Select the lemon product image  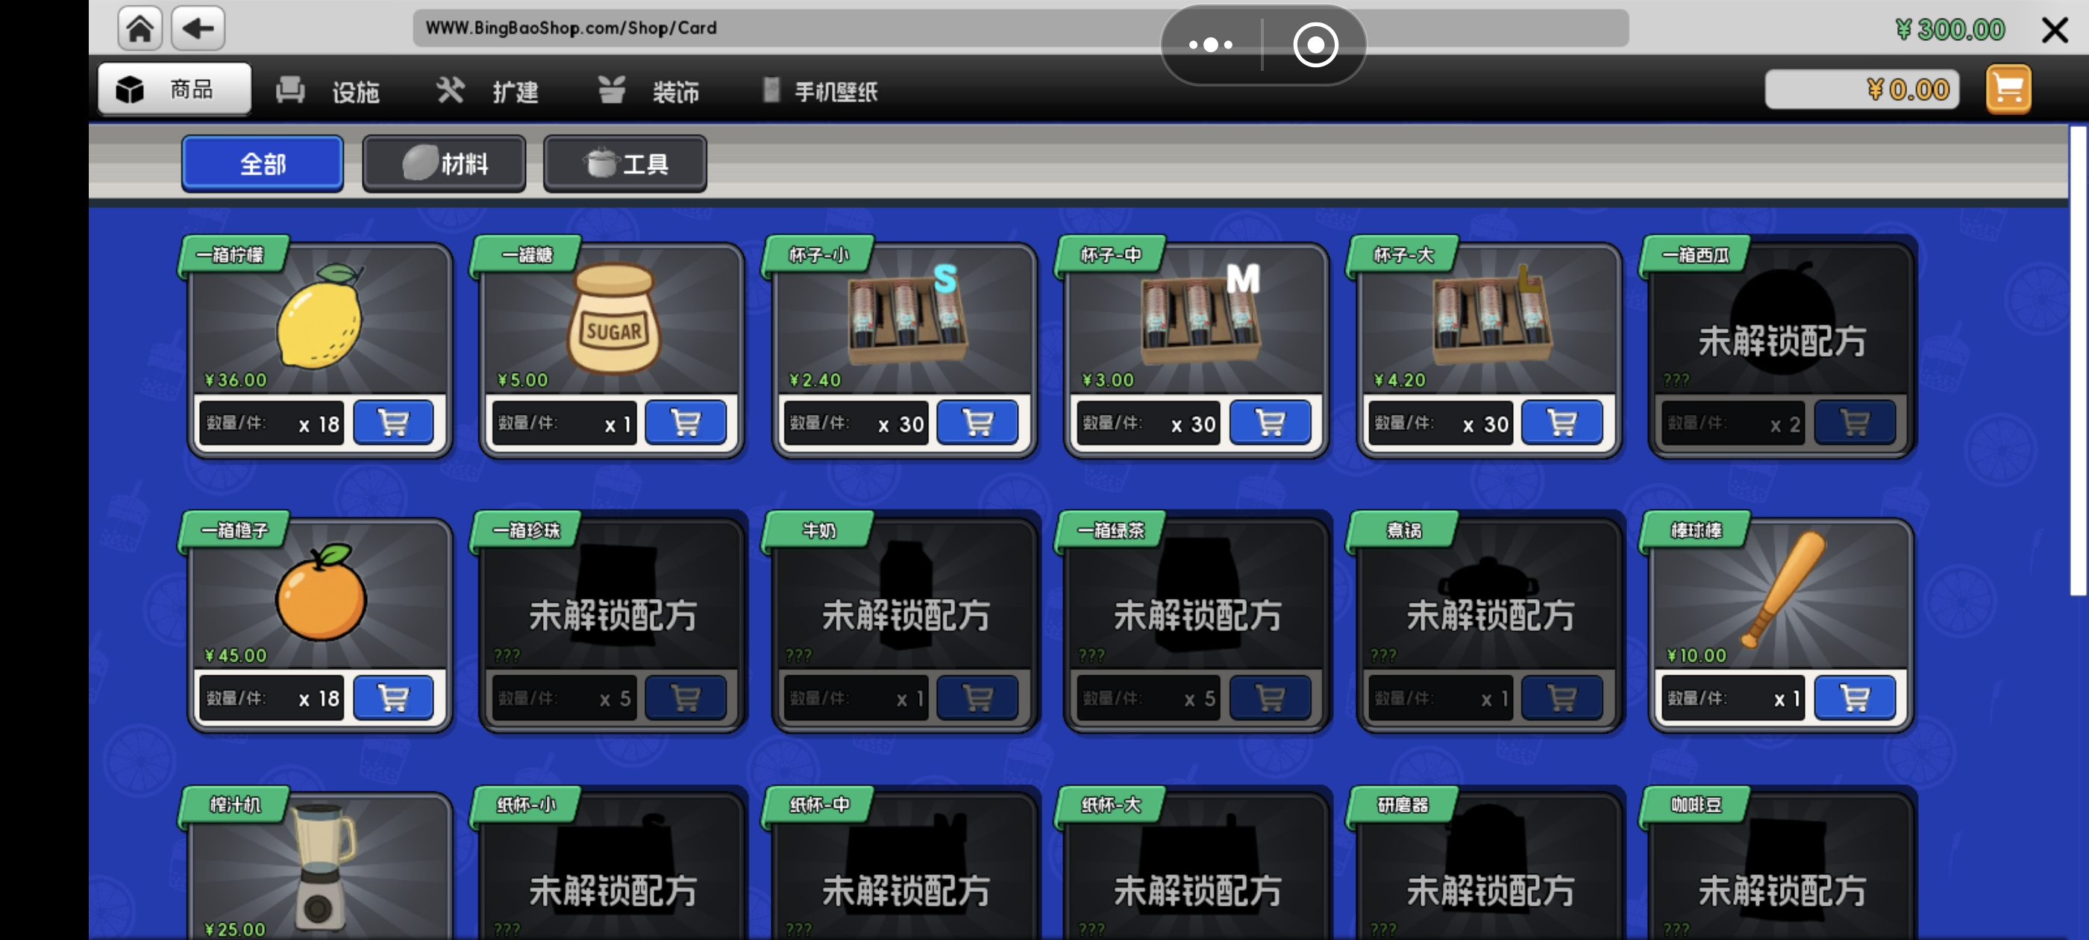pos(320,316)
